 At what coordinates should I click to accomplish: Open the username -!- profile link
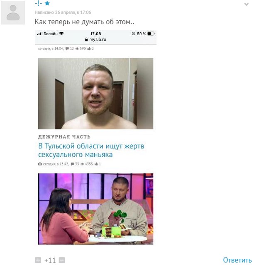[38, 3]
